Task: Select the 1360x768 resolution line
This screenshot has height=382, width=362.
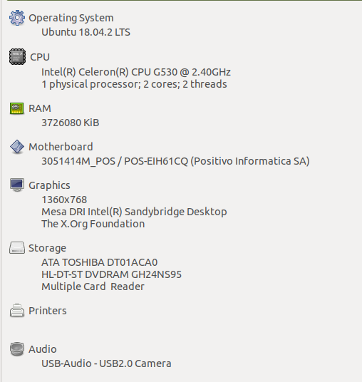Action: point(64,200)
